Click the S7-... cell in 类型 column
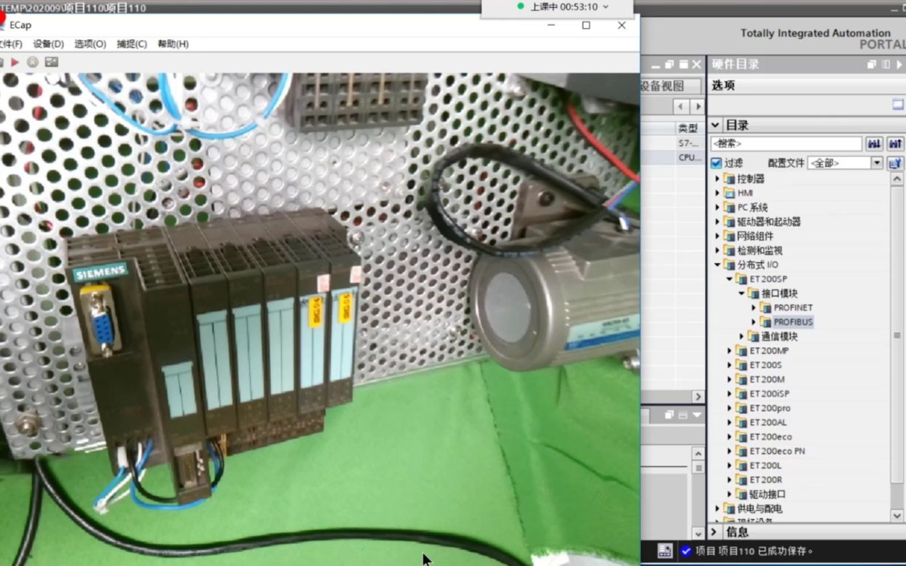Screen dimensions: 906x566 pyautogui.click(x=690, y=143)
